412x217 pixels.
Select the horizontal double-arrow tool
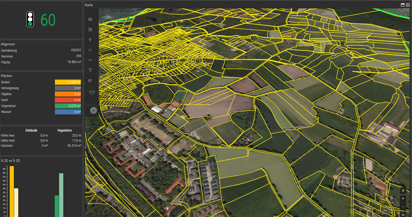90,60
